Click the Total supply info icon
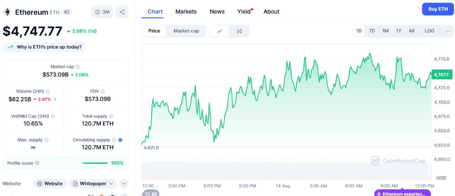This screenshot has width=455, height=196. (x=111, y=116)
